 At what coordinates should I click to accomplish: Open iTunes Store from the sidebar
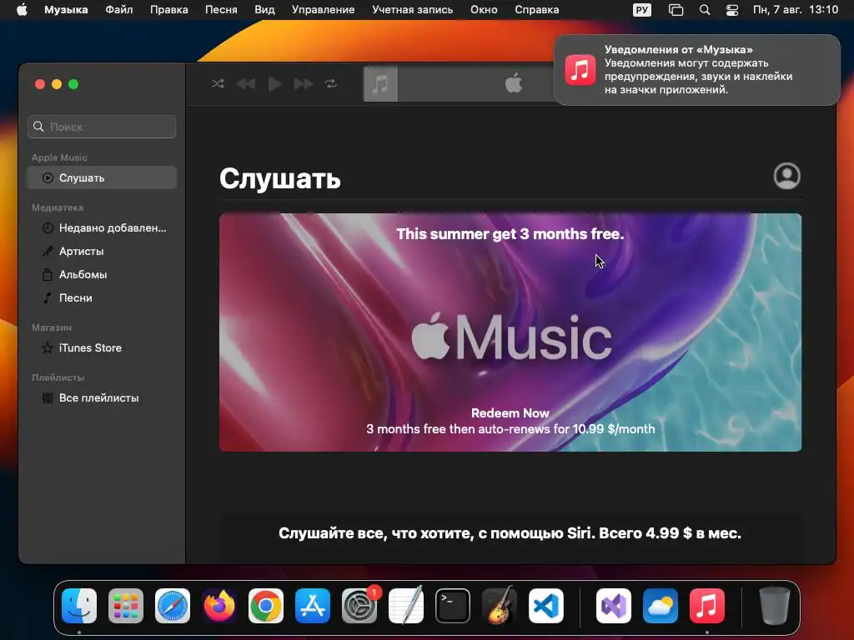tap(102, 347)
